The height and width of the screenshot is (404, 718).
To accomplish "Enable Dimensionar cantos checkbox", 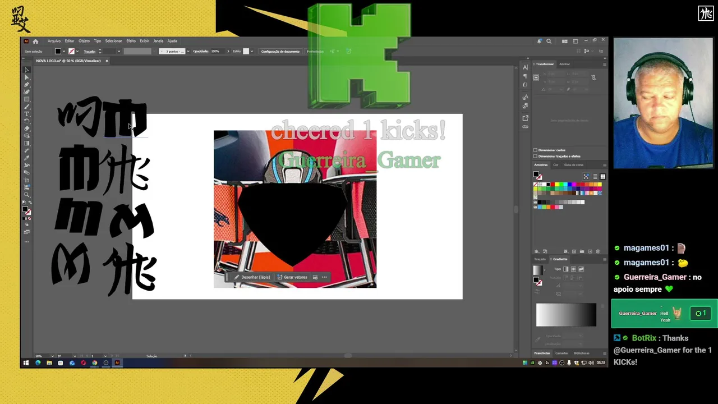I will (x=536, y=150).
